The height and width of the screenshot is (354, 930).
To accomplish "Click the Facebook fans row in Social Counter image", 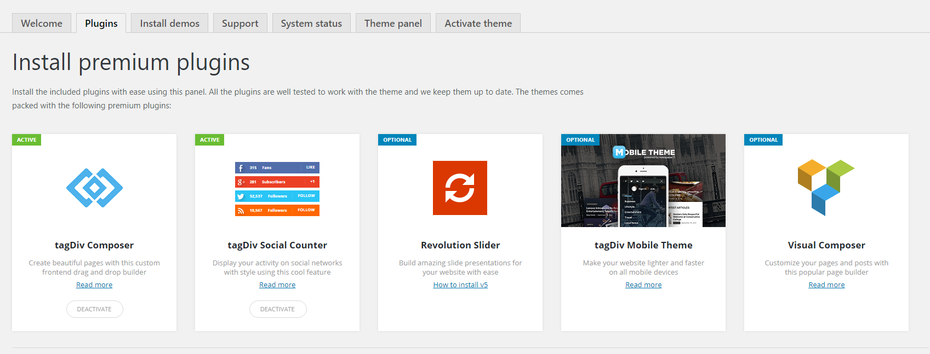I will coord(277,167).
